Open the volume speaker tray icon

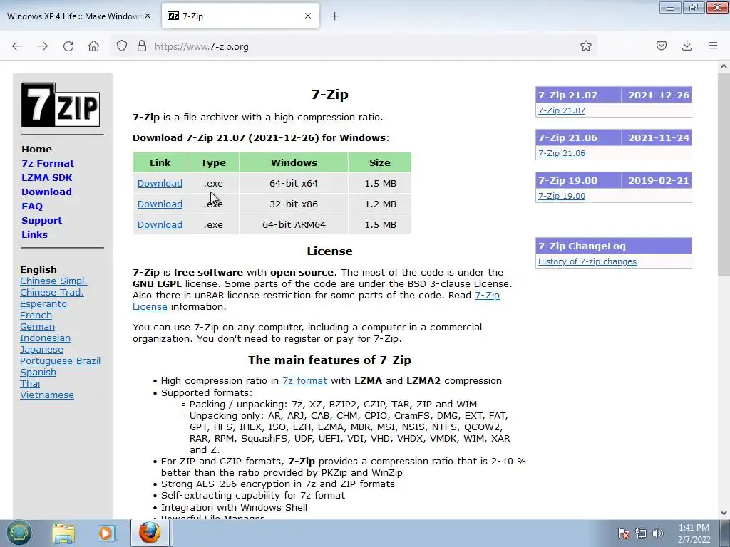(658, 533)
